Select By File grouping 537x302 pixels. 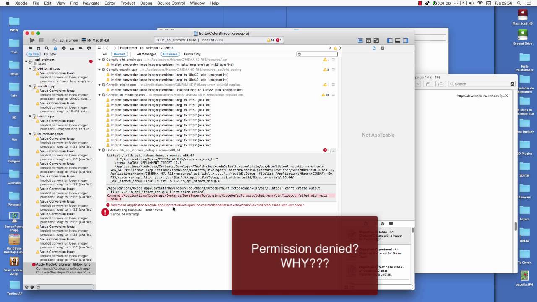pyautogui.click(x=33, y=54)
